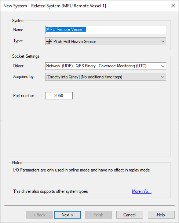
Task: Click the 'Socket Settings' group title
Action: [26, 56]
